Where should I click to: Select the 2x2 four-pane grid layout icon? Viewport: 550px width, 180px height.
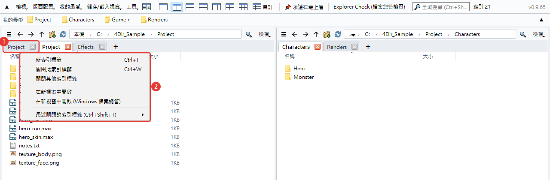click(230, 7)
